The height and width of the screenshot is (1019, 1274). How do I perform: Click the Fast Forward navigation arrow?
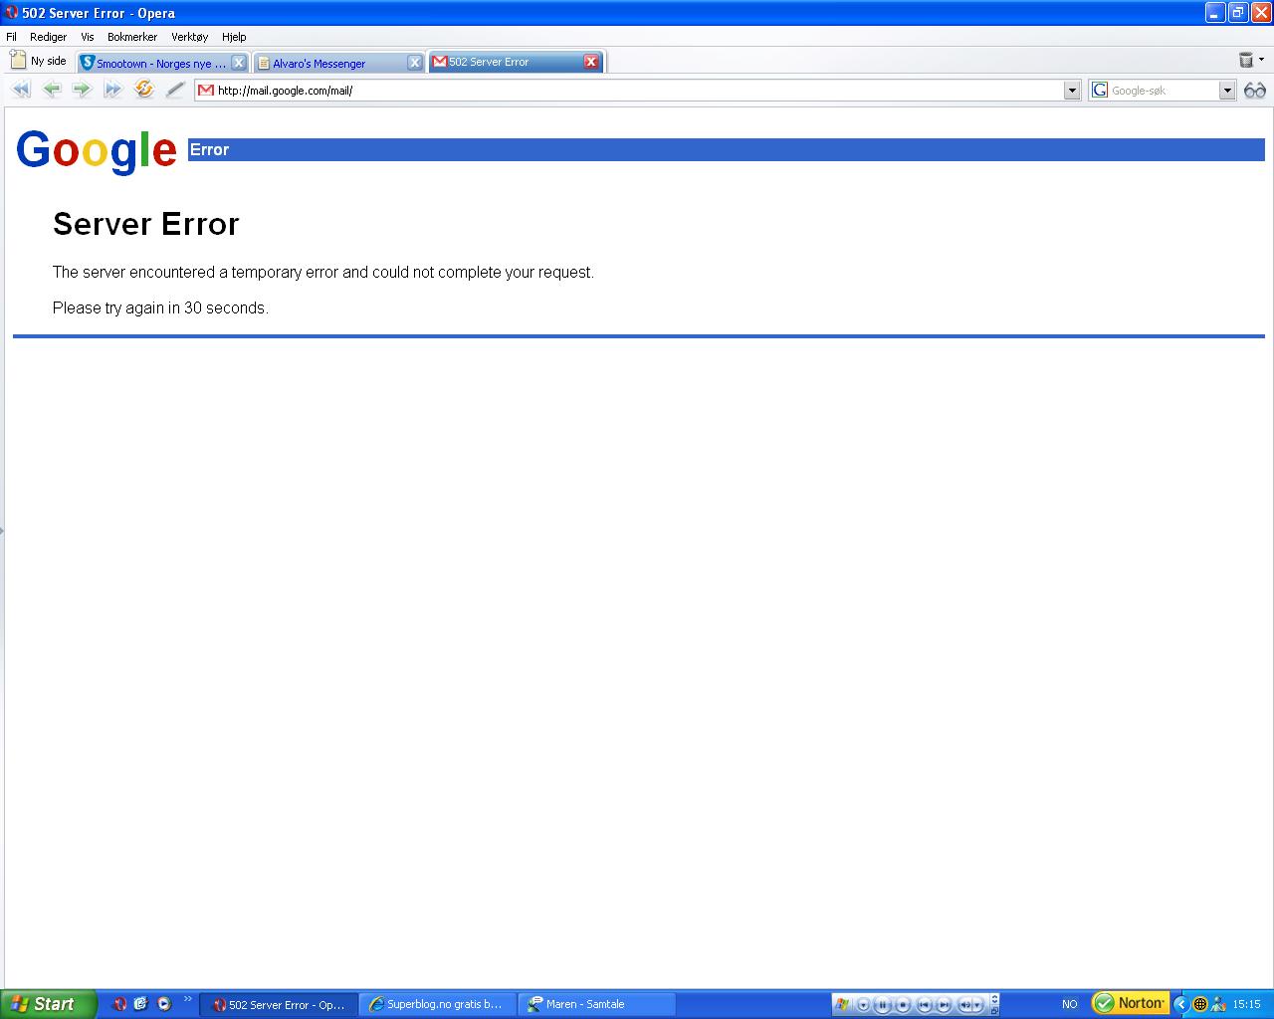point(112,90)
